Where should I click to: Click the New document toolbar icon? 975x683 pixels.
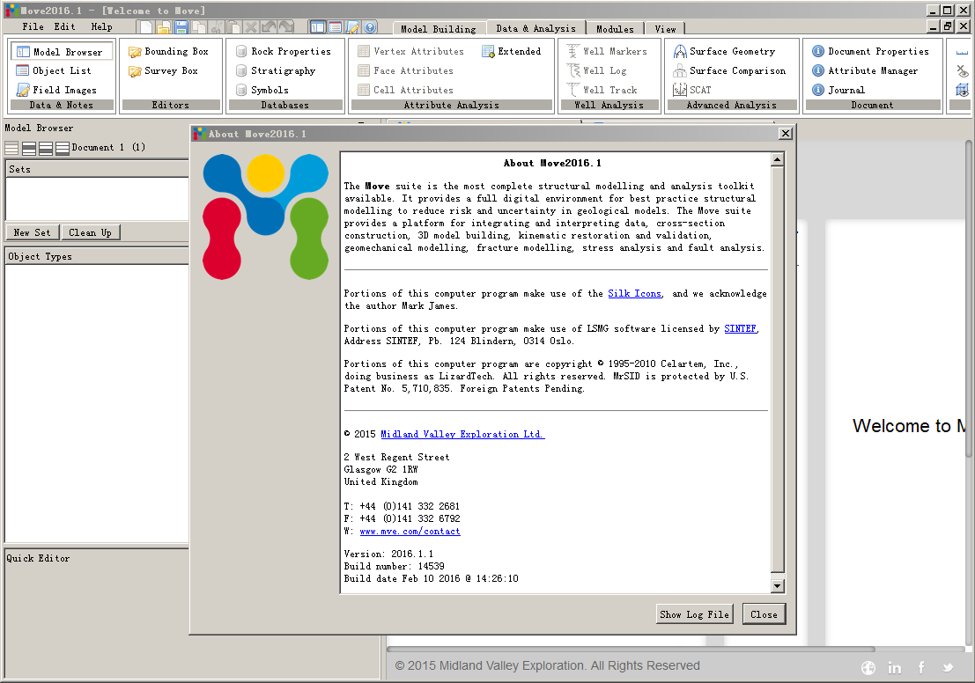[145, 27]
